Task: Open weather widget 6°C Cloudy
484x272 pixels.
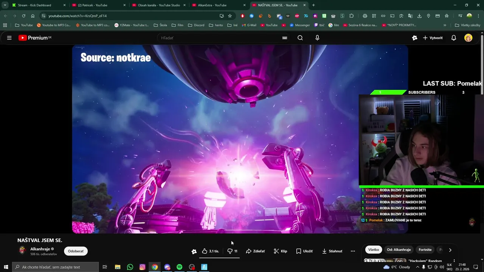Action: tap(397, 267)
